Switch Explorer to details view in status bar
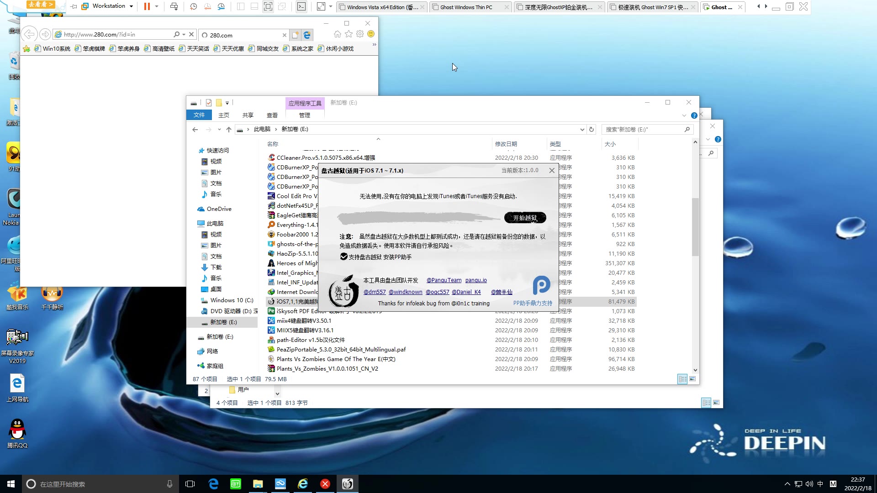Viewport: 877px width, 493px height. tap(682, 379)
